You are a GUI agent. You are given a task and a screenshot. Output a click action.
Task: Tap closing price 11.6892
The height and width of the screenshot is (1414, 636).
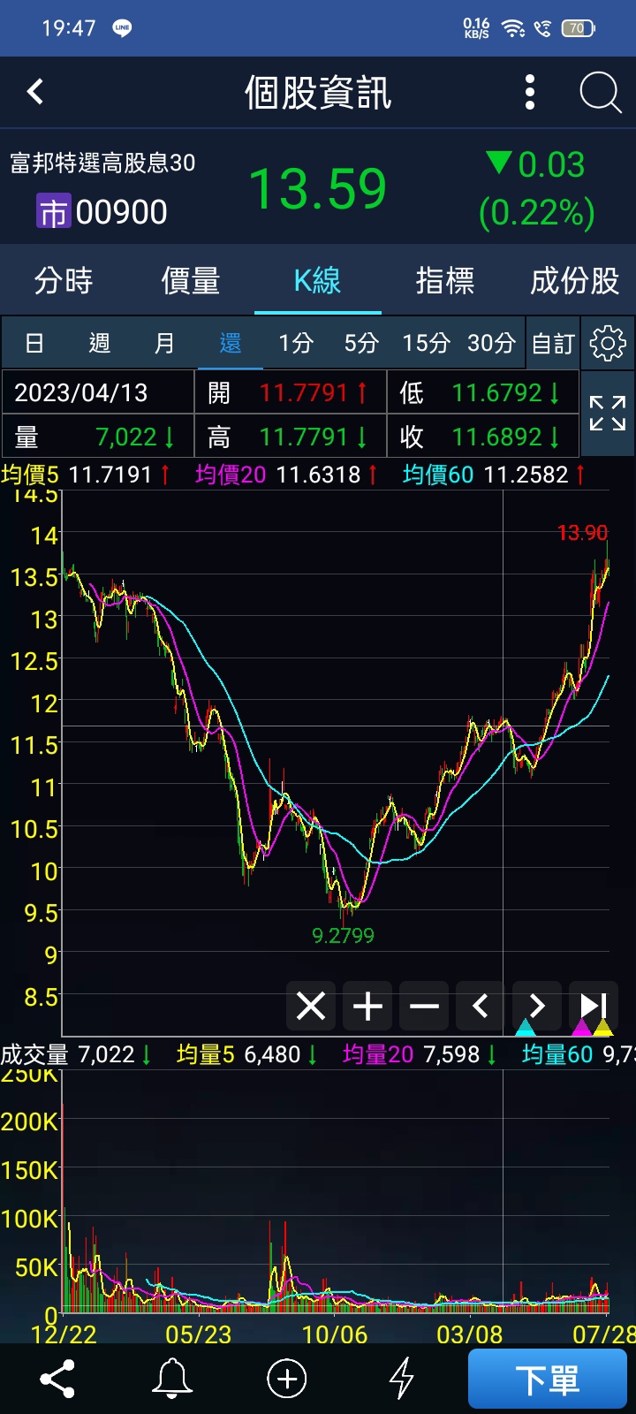click(x=497, y=437)
